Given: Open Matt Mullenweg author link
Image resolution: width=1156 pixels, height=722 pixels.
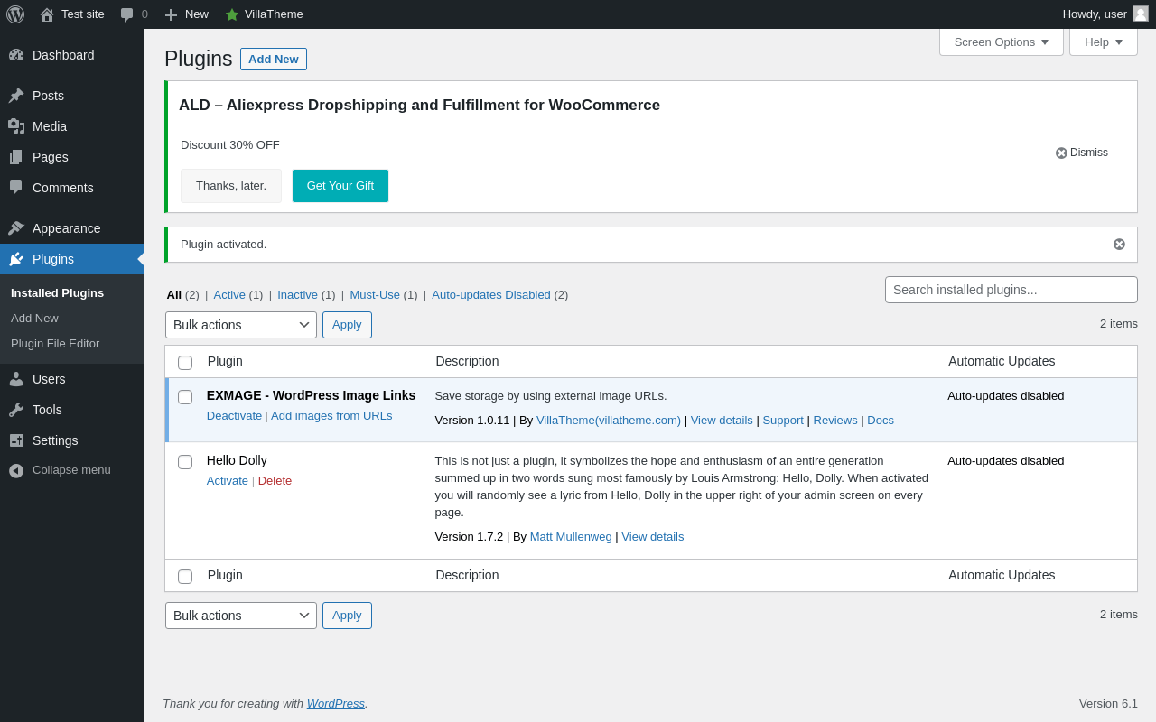Looking at the screenshot, I should tap(571, 537).
